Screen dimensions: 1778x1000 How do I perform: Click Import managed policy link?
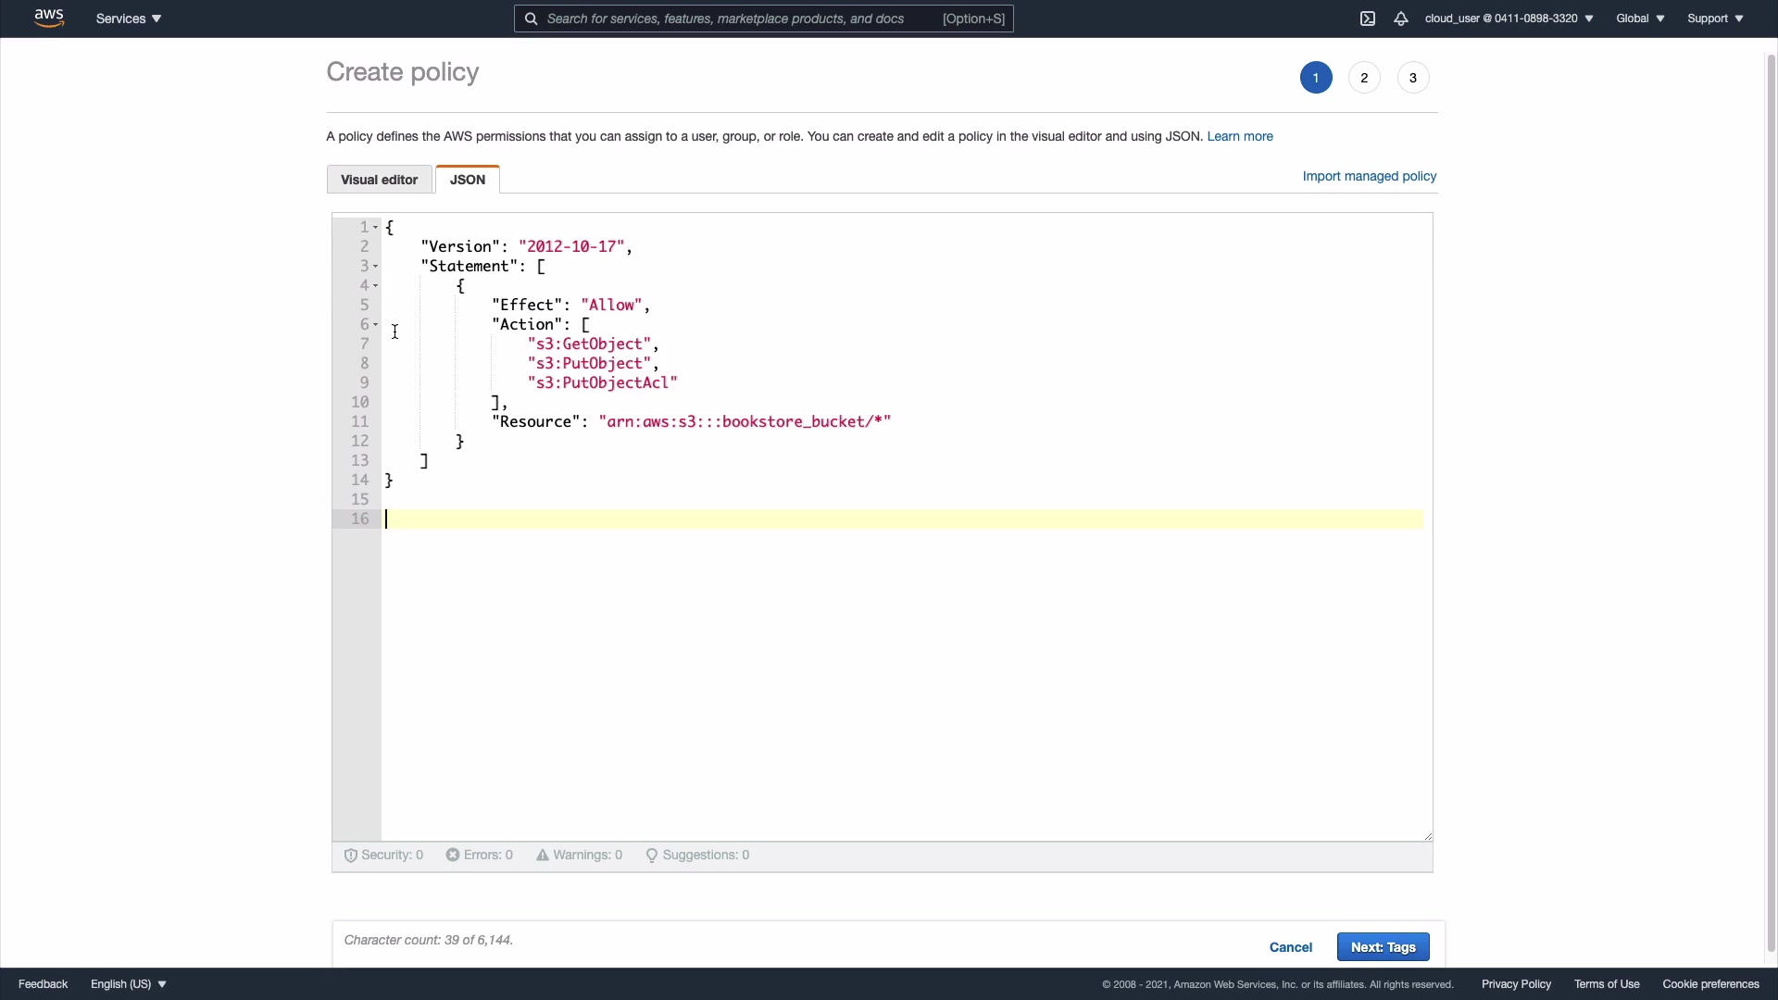click(x=1369, y=176)
